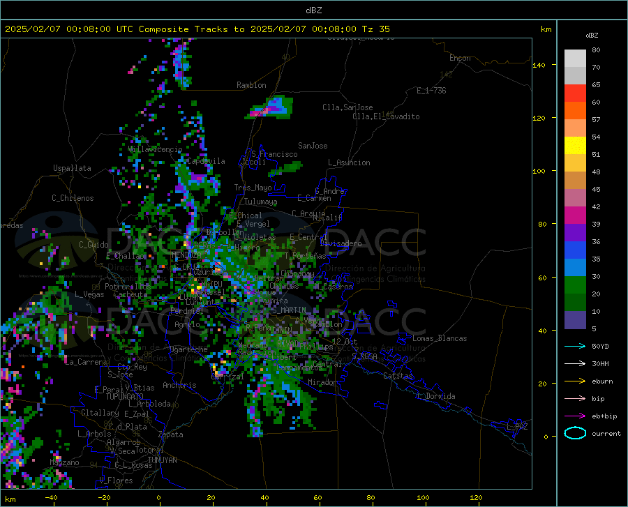This screenshot has width=628, height=507.
Task: Click the cyan 50YD arrow legend icon
Action: click(x=575, y=346)
